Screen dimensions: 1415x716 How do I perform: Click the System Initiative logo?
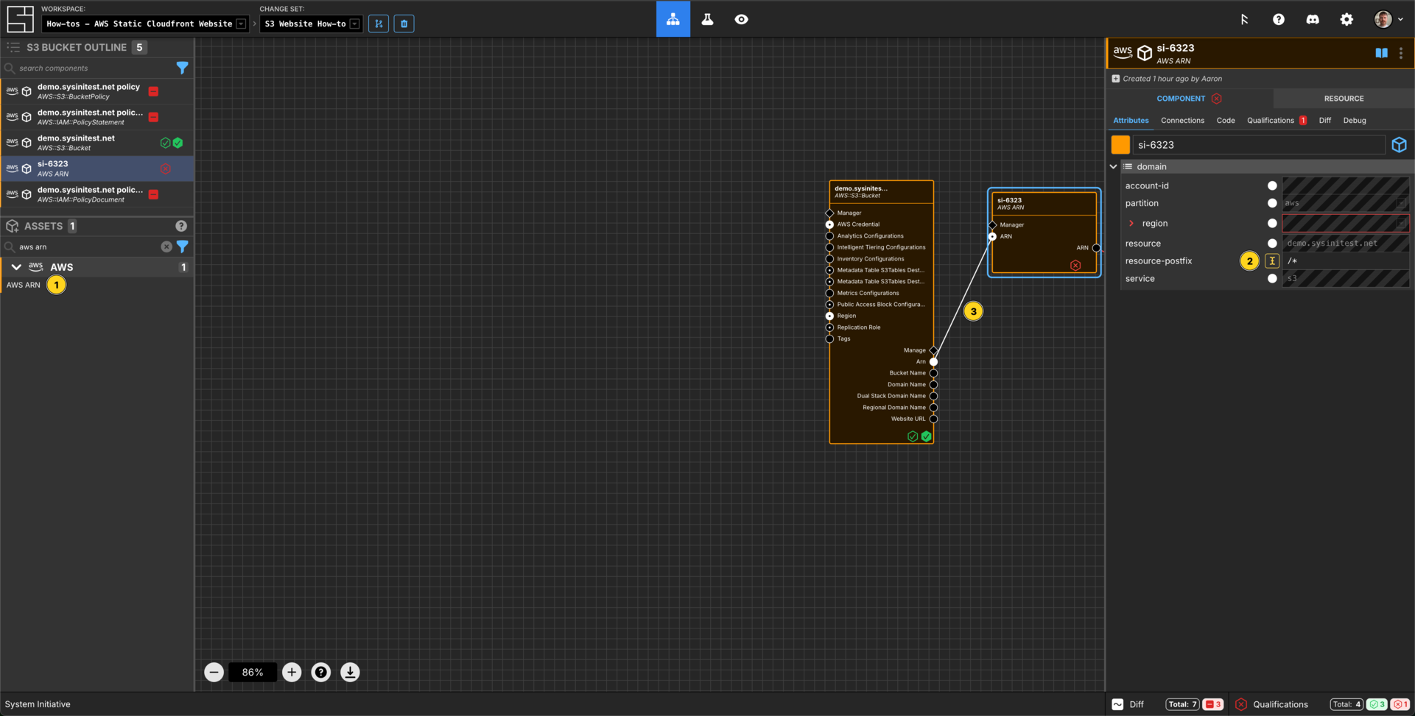(20, 19)
